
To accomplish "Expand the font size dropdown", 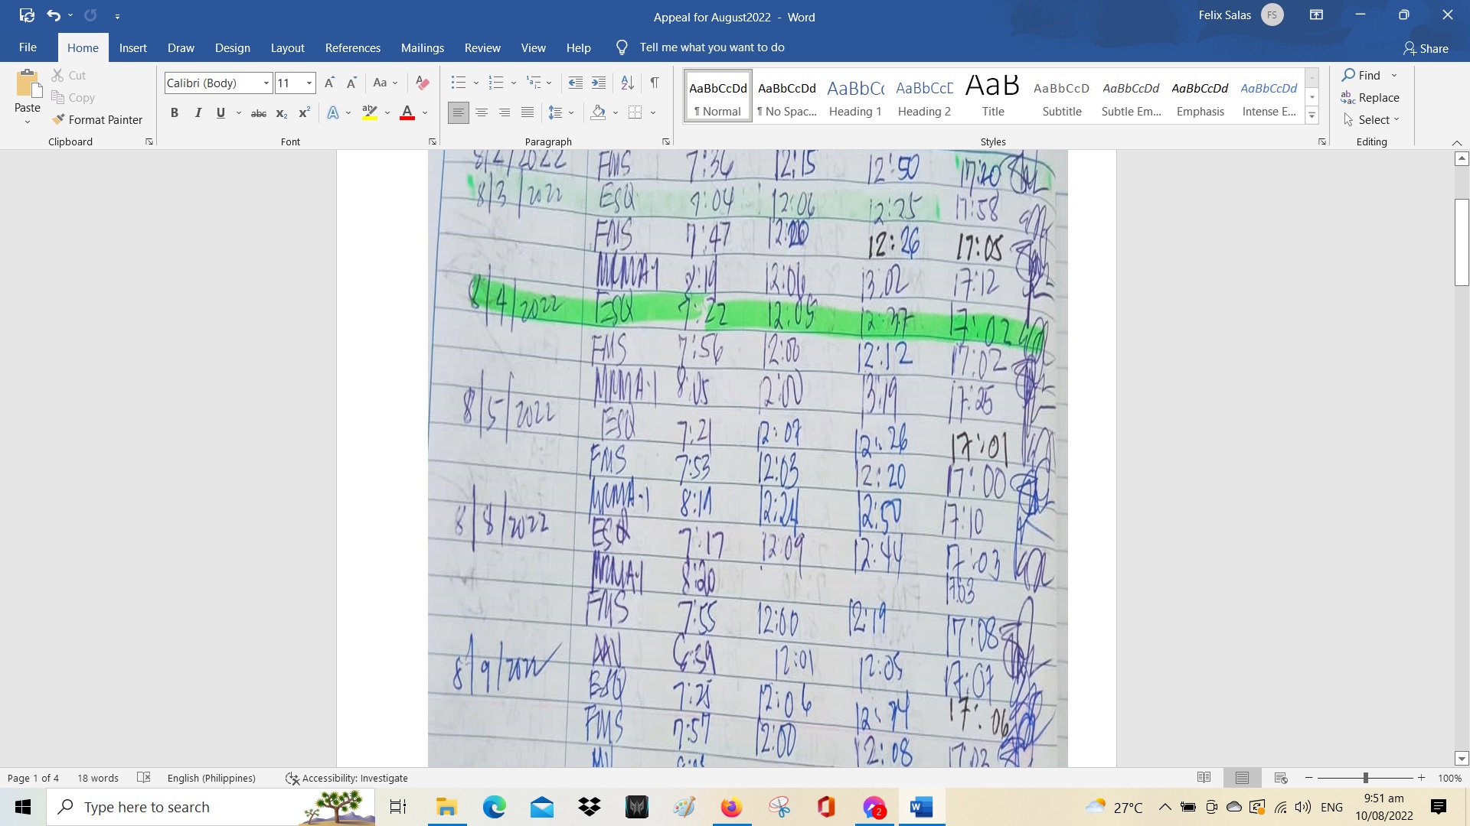I will 309,83.
